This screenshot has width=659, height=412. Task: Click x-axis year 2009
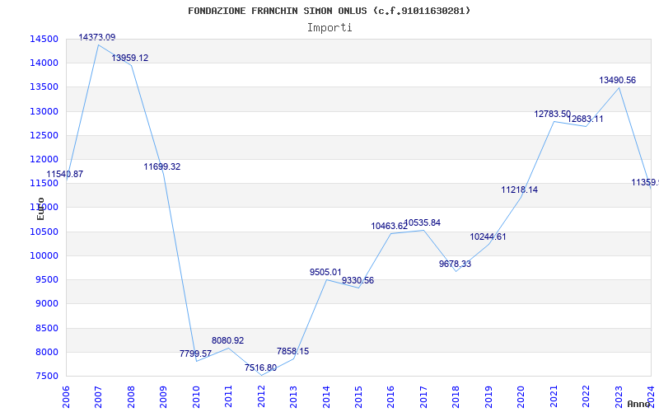tap(163, 396)
